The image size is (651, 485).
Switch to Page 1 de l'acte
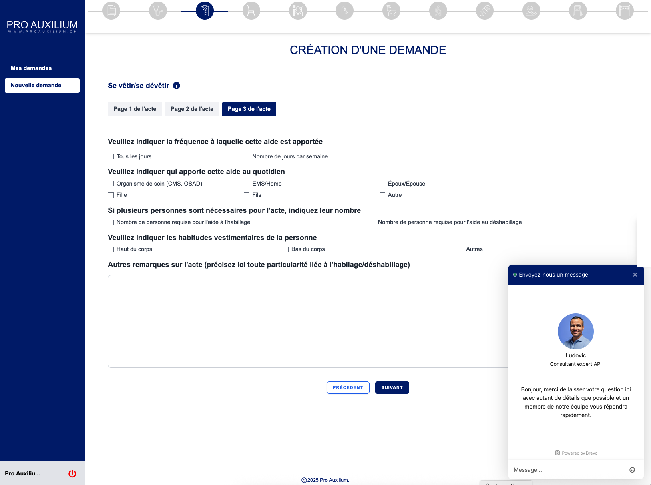135,109
